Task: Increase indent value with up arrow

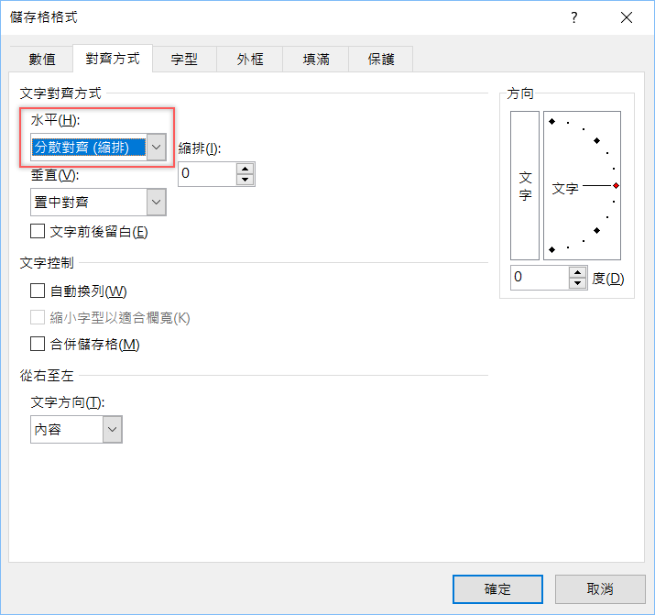Action: [245, 168]
